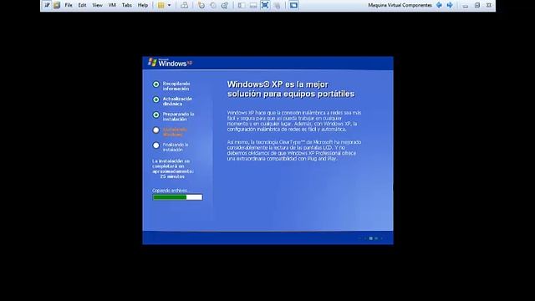Toggle full screen mode icon
The height and width of the screenshot is (301, 535).
265,5
